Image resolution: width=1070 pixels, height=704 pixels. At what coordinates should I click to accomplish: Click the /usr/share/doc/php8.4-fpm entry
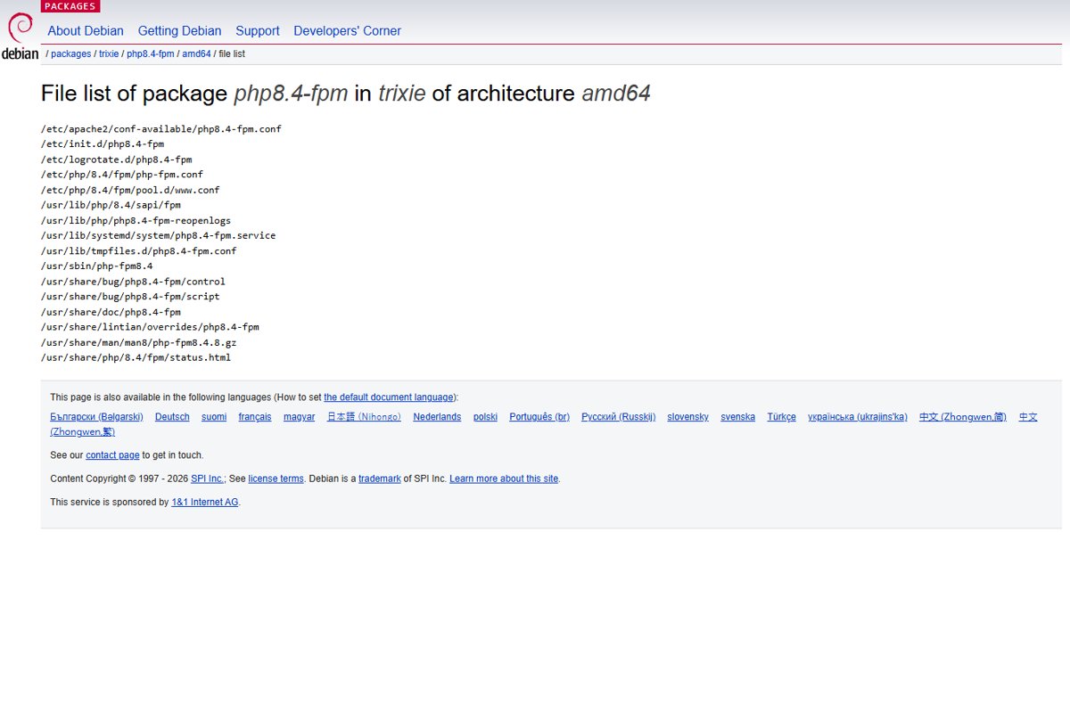pyautogui.click(x=111, y=312)
